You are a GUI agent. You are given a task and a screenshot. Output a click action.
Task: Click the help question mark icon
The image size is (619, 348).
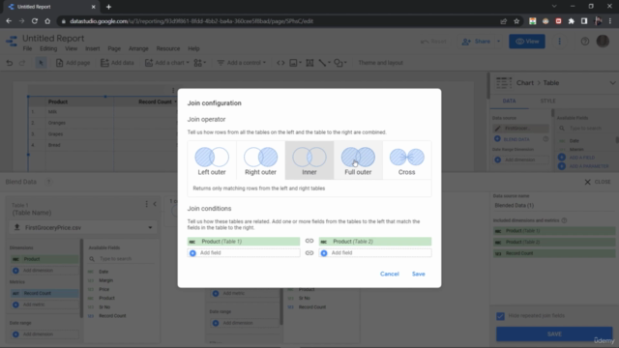585,42
